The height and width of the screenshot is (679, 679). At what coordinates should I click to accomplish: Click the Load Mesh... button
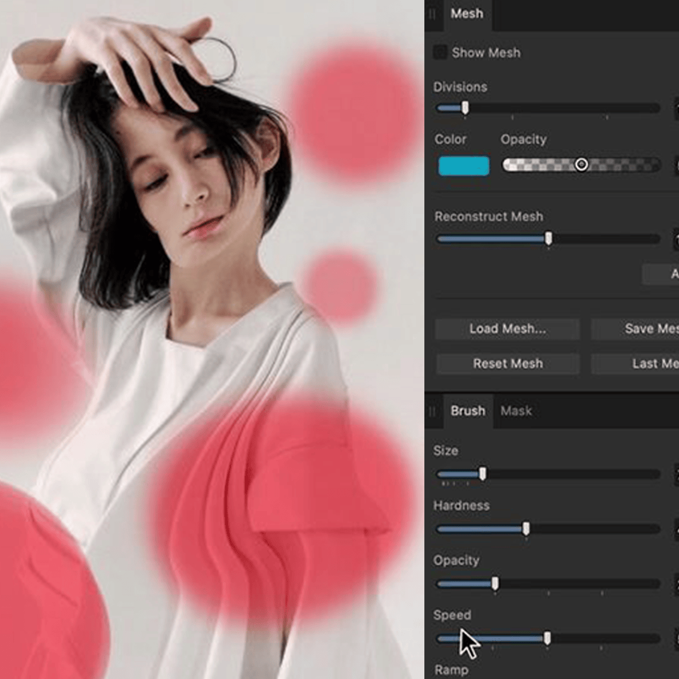[508, 329]
